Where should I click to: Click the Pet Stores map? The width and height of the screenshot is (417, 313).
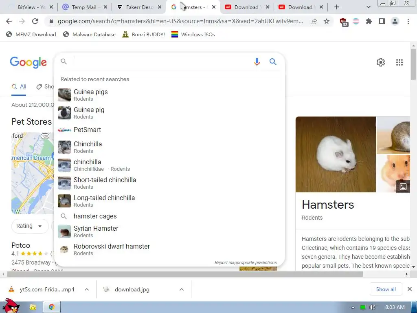tap(33, 173)
